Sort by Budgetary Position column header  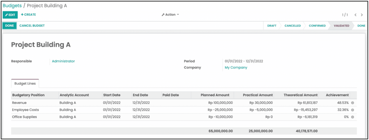(35, 95)
